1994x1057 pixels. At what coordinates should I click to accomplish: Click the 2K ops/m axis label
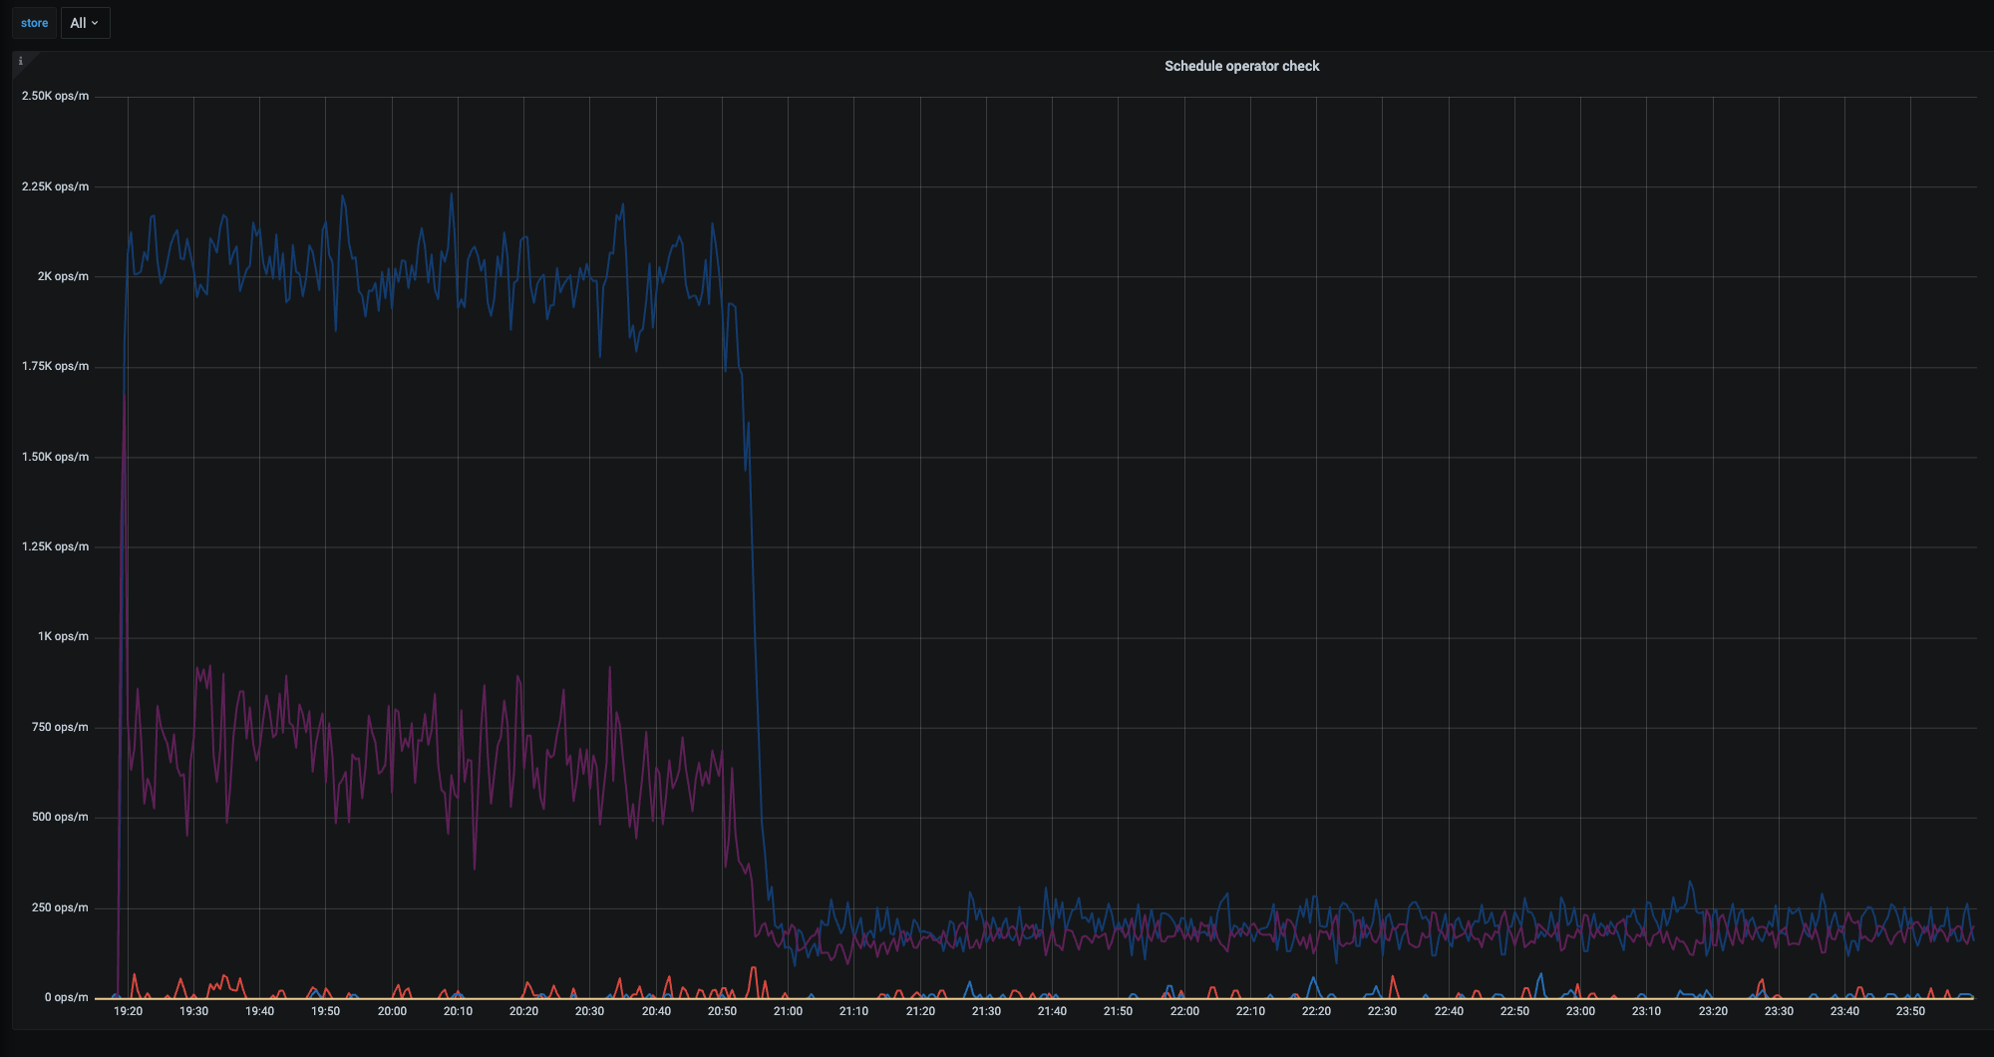(63, 276)
